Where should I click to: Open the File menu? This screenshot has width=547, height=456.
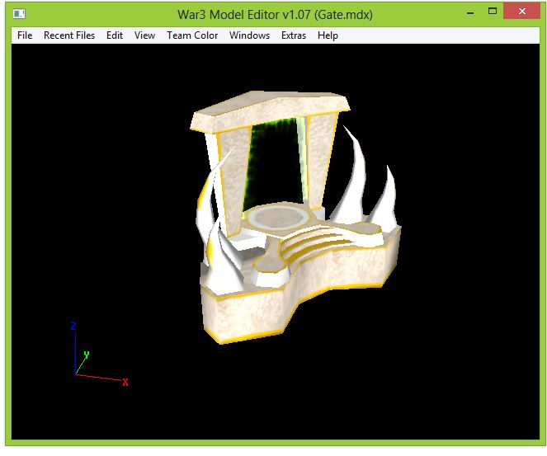pos(25,35)
